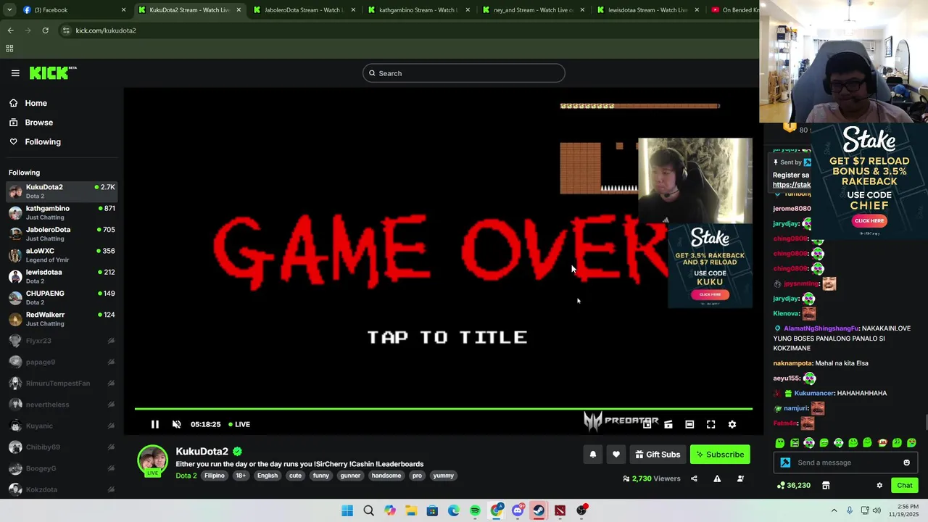Enter fullscreen video mode

tap(710, 424)
